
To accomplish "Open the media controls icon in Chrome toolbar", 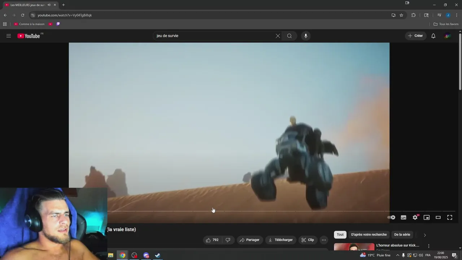I will (439, 15).
